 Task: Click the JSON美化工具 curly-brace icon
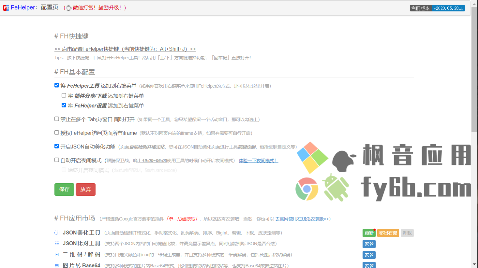tap(57, 233)
